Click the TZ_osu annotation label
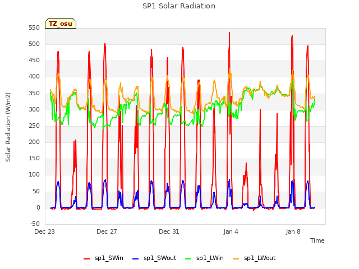This screenshot has height=269, width=359. point(61,24)
